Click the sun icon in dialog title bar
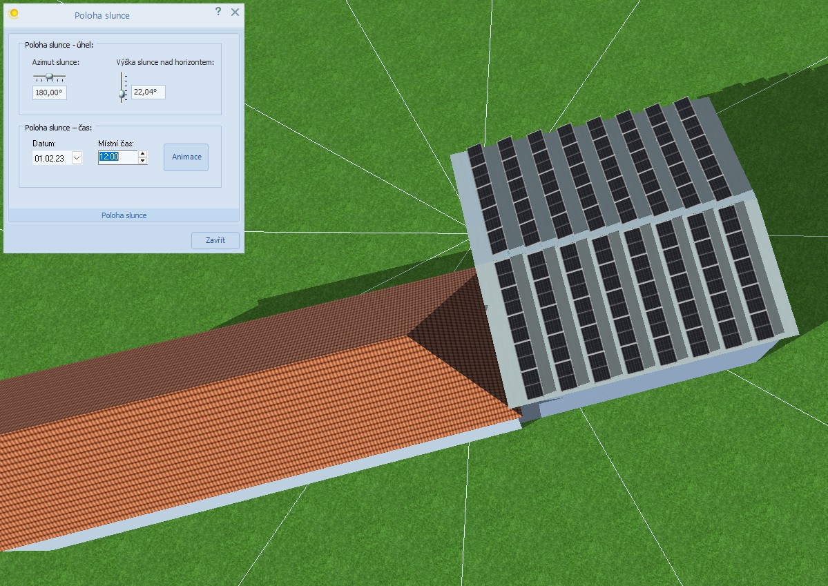 point(13,14)
